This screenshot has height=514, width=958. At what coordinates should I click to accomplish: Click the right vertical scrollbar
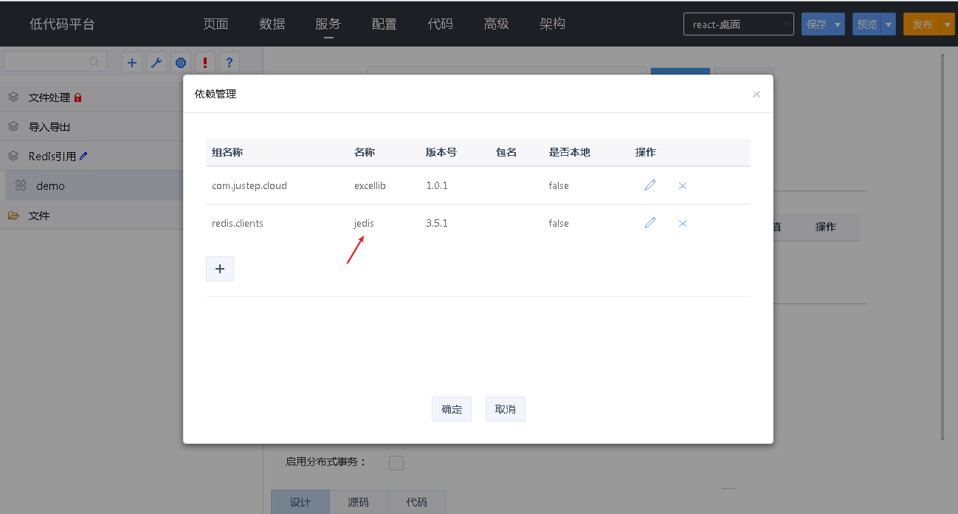pos(943,247)
